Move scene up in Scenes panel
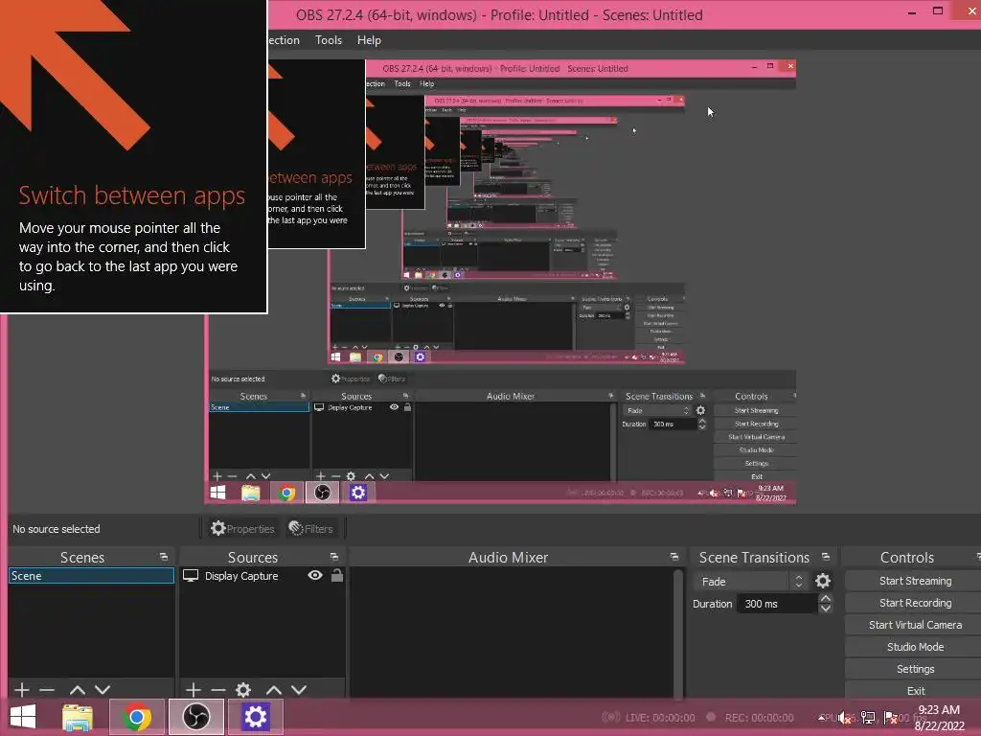The width and height of the screenshot is (981, 736). coord(78,690)
